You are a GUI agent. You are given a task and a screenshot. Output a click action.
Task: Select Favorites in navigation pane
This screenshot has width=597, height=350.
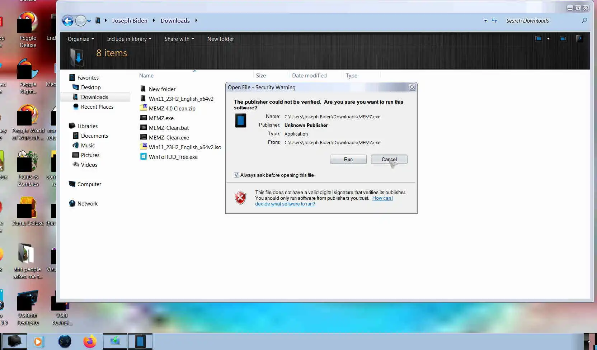coord(88,77)
